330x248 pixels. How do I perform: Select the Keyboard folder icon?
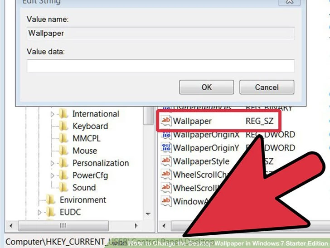[63, 126]
